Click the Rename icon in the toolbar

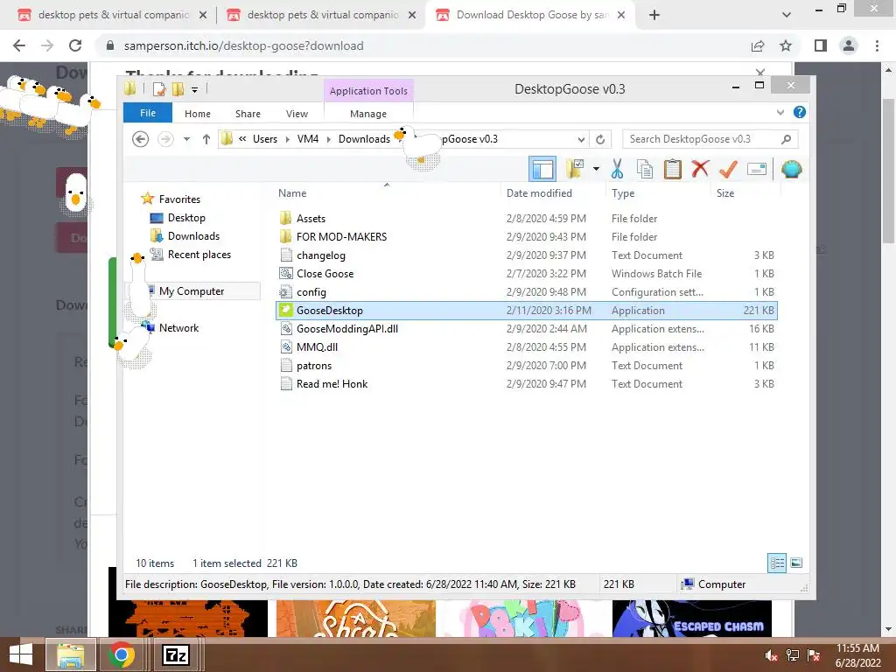[757, 169]
